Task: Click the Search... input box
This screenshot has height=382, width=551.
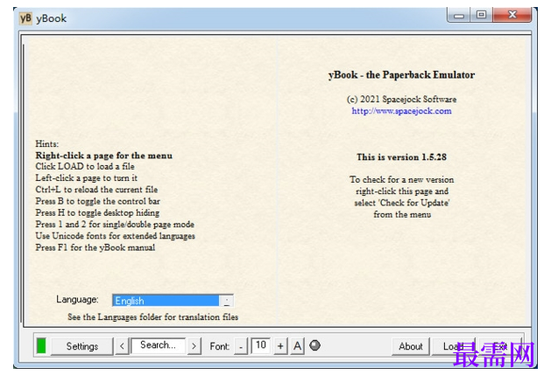Action: [x=159, y=345]
